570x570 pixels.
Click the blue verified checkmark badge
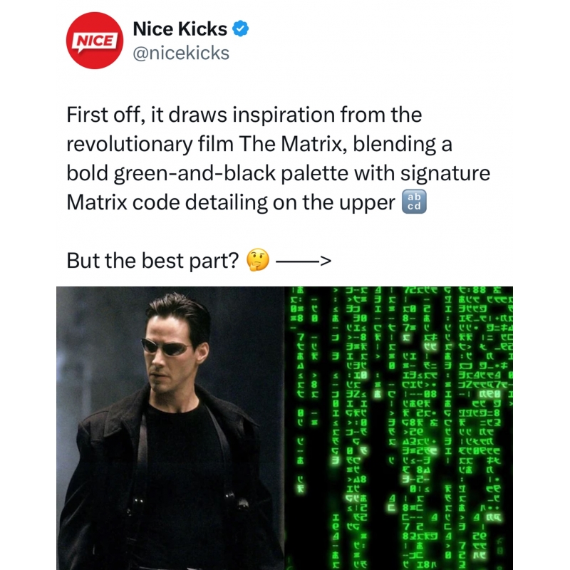coord(241,28)
